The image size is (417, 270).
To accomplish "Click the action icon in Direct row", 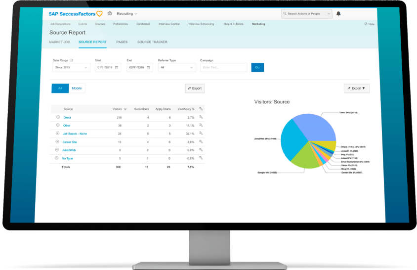I will 201,117.
